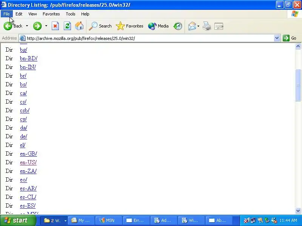The height and width of the screenshot is (226, 302).
Task: Open the bn-IN/ directory link
Action: (x=28, y=67)
